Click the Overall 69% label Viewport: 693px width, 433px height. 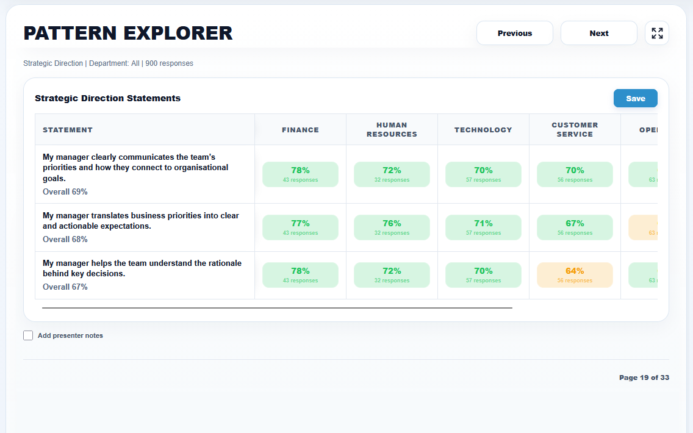pyautogui.click(x=65, y=191)
